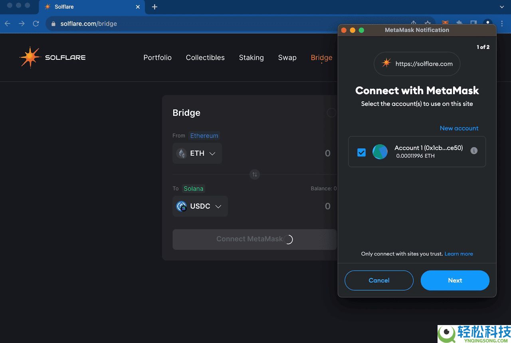Toggle the browser side panel icon
The height and width of the screenshot is (343, 511).
pos(473,23)
